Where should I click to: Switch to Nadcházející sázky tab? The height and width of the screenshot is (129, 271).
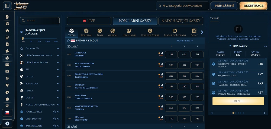(x=181, y=21)
